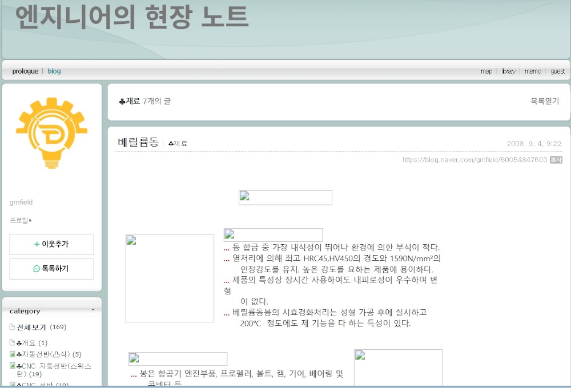Open the prologue tab
571x388 pixels.
pos(25,71)
